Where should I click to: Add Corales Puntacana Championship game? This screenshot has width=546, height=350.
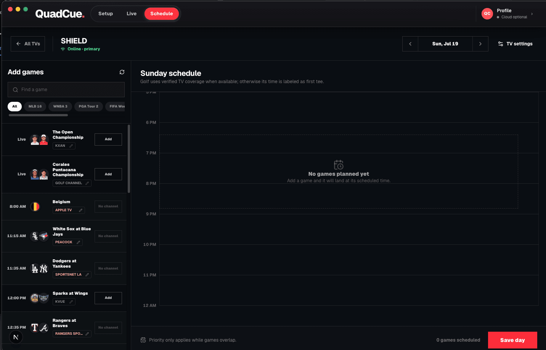tap(108, 174)
